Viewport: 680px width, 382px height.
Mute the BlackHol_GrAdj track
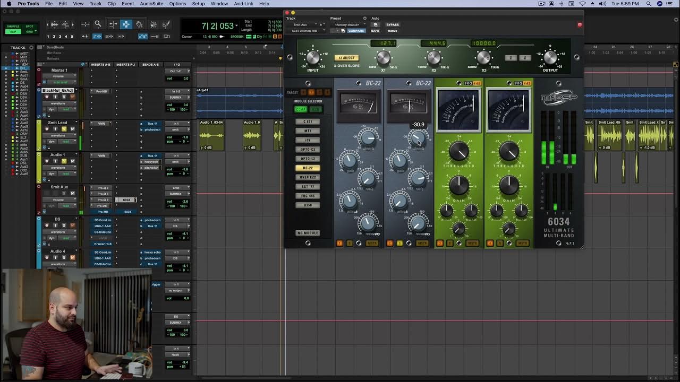point(72,97)
